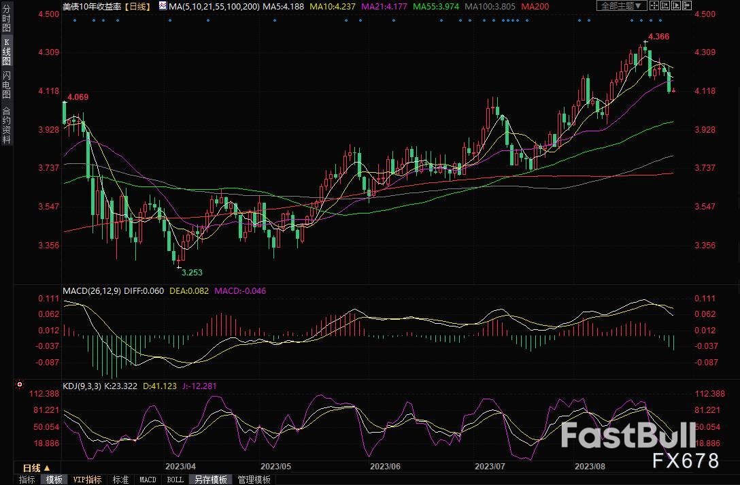Click 另存模板 button
The height and width of the screenshot is (485, 740).
tap(210, 480)
